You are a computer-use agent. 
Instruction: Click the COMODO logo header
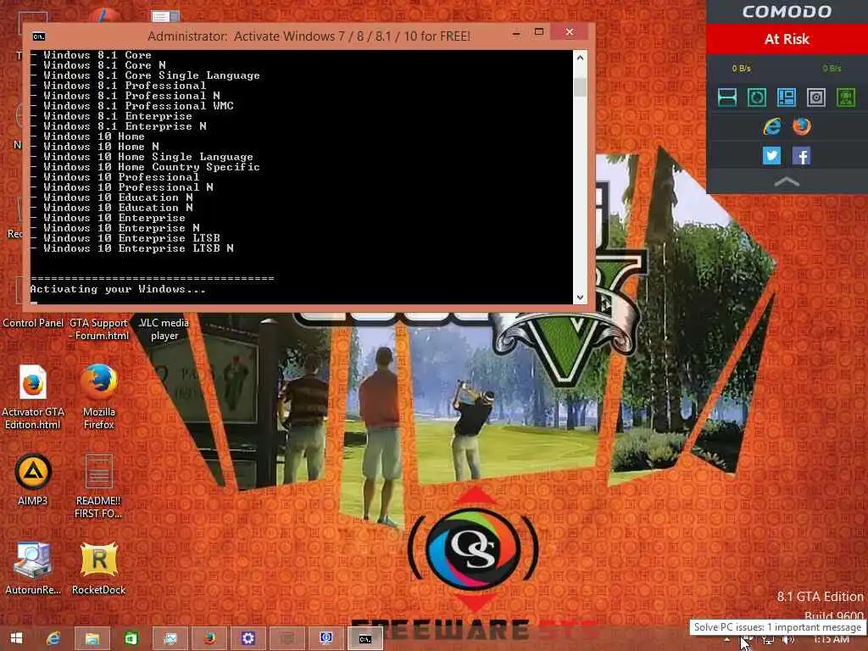pyautogui.click(x=787, y=12)
